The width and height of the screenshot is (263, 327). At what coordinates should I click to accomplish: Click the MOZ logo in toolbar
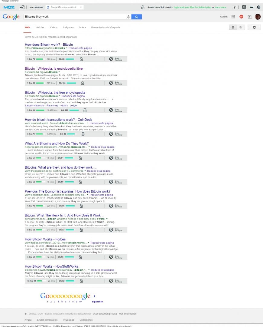coord(9,7)
